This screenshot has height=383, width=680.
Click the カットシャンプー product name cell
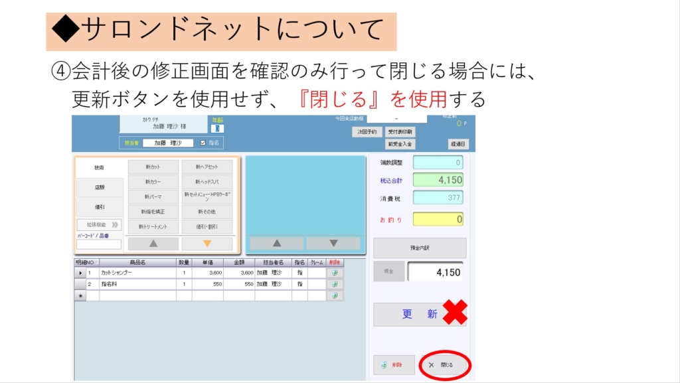[x=137, y=273]
